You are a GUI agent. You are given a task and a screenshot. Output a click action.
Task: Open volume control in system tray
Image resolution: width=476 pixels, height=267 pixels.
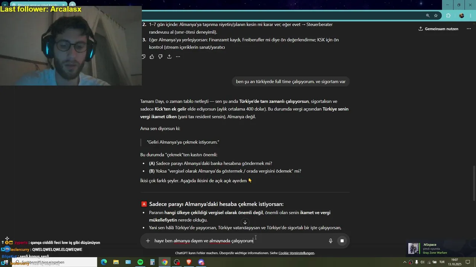click(422, 262)
